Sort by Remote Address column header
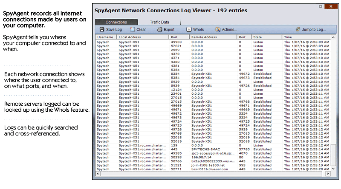The image size is (341, 189). [x=213, y=37]
